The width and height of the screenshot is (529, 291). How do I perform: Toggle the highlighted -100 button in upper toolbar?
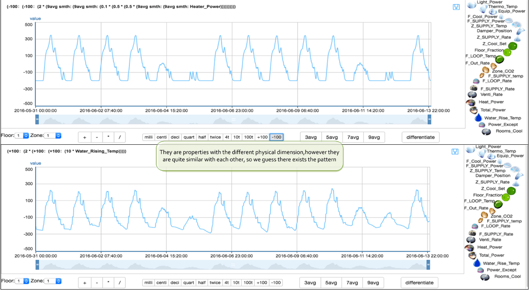coord(276,137)
